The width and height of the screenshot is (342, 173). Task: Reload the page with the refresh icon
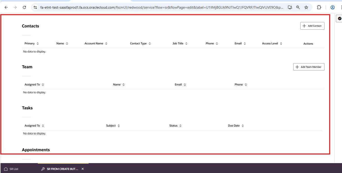click(24, 7)
